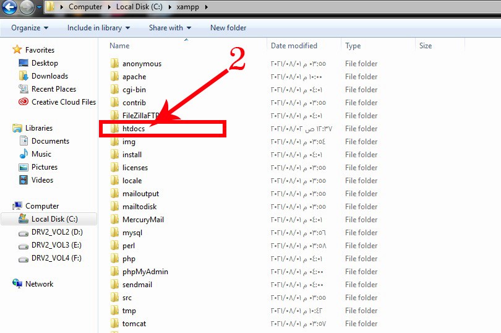
Task: Click the folder icon in the address bar
Action: 49,7
